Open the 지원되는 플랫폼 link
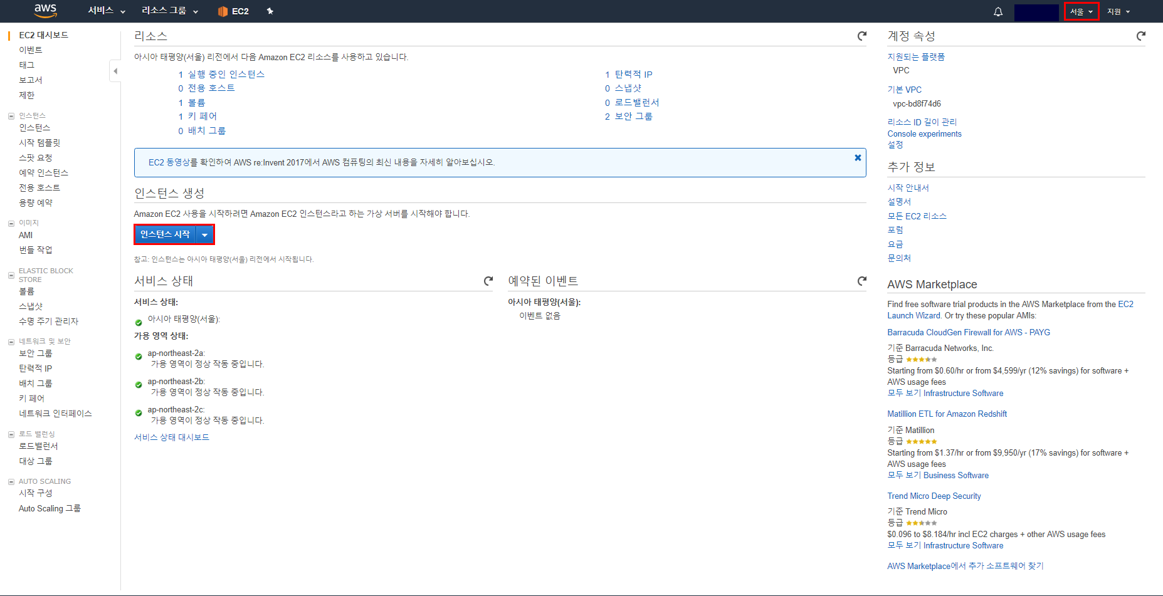The width and height of the screenshot is (1163, 596). 916,57
